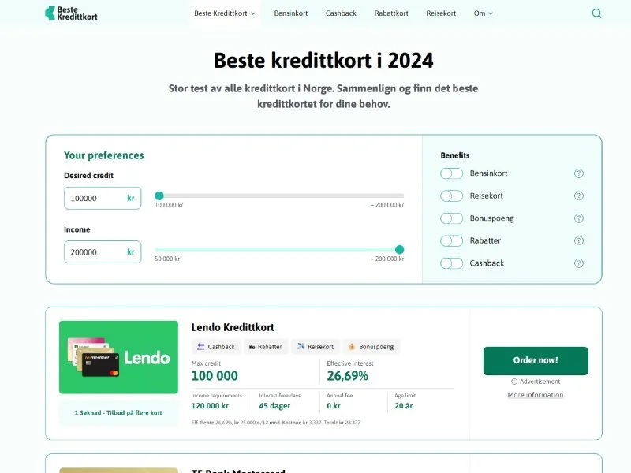The image size is (631, 473).
Task: Click help icon next to Reisekort
Action: 578,196
